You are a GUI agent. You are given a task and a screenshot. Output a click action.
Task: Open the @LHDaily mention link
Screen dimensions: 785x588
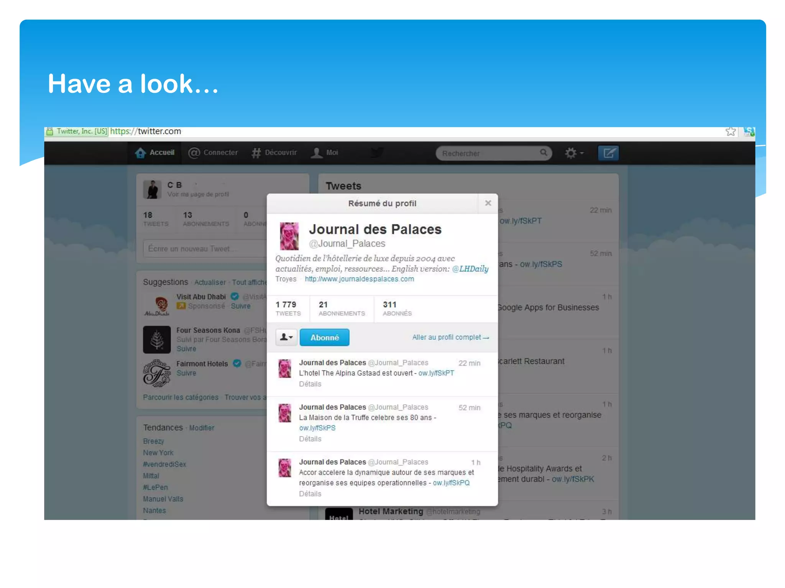(470, 269)
